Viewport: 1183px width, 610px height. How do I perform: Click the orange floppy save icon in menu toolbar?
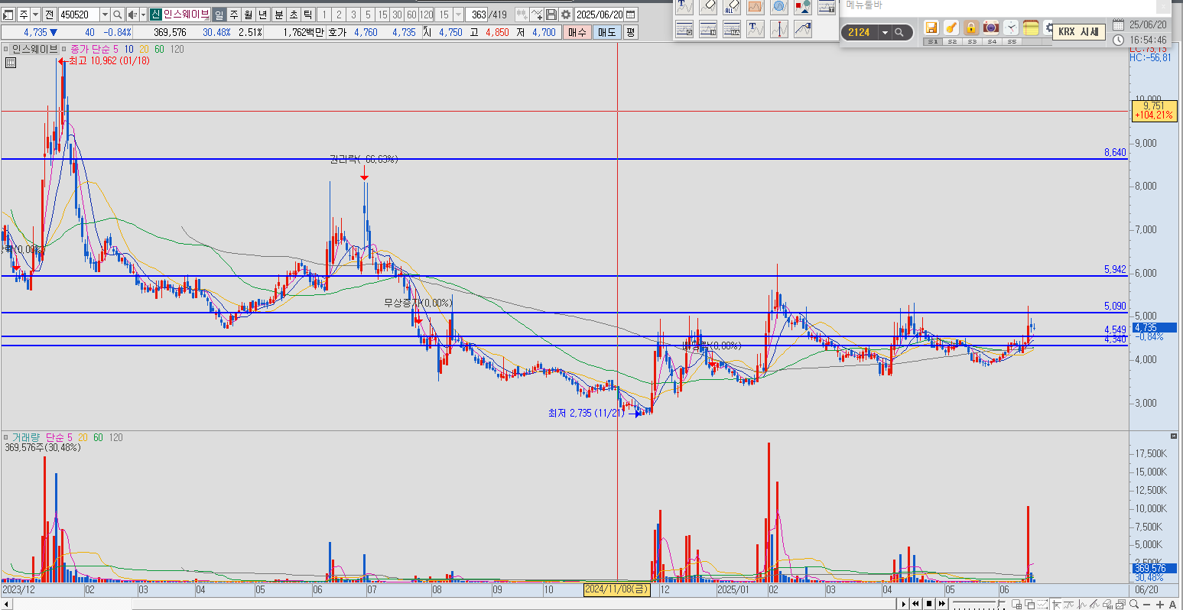[x=931, y=28]
